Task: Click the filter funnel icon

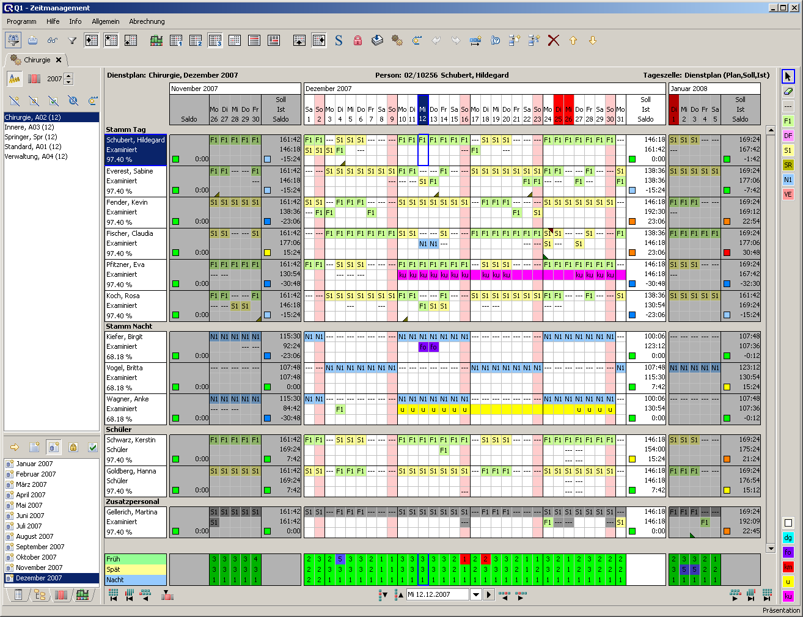Action: [x=72, y=41]
